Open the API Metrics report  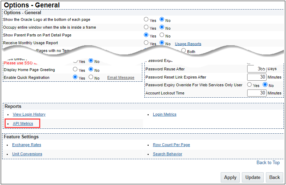pos(23,123)
